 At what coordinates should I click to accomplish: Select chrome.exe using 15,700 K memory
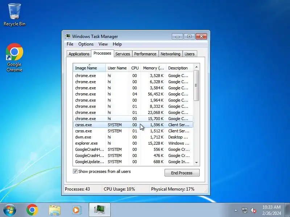point(133,119)
